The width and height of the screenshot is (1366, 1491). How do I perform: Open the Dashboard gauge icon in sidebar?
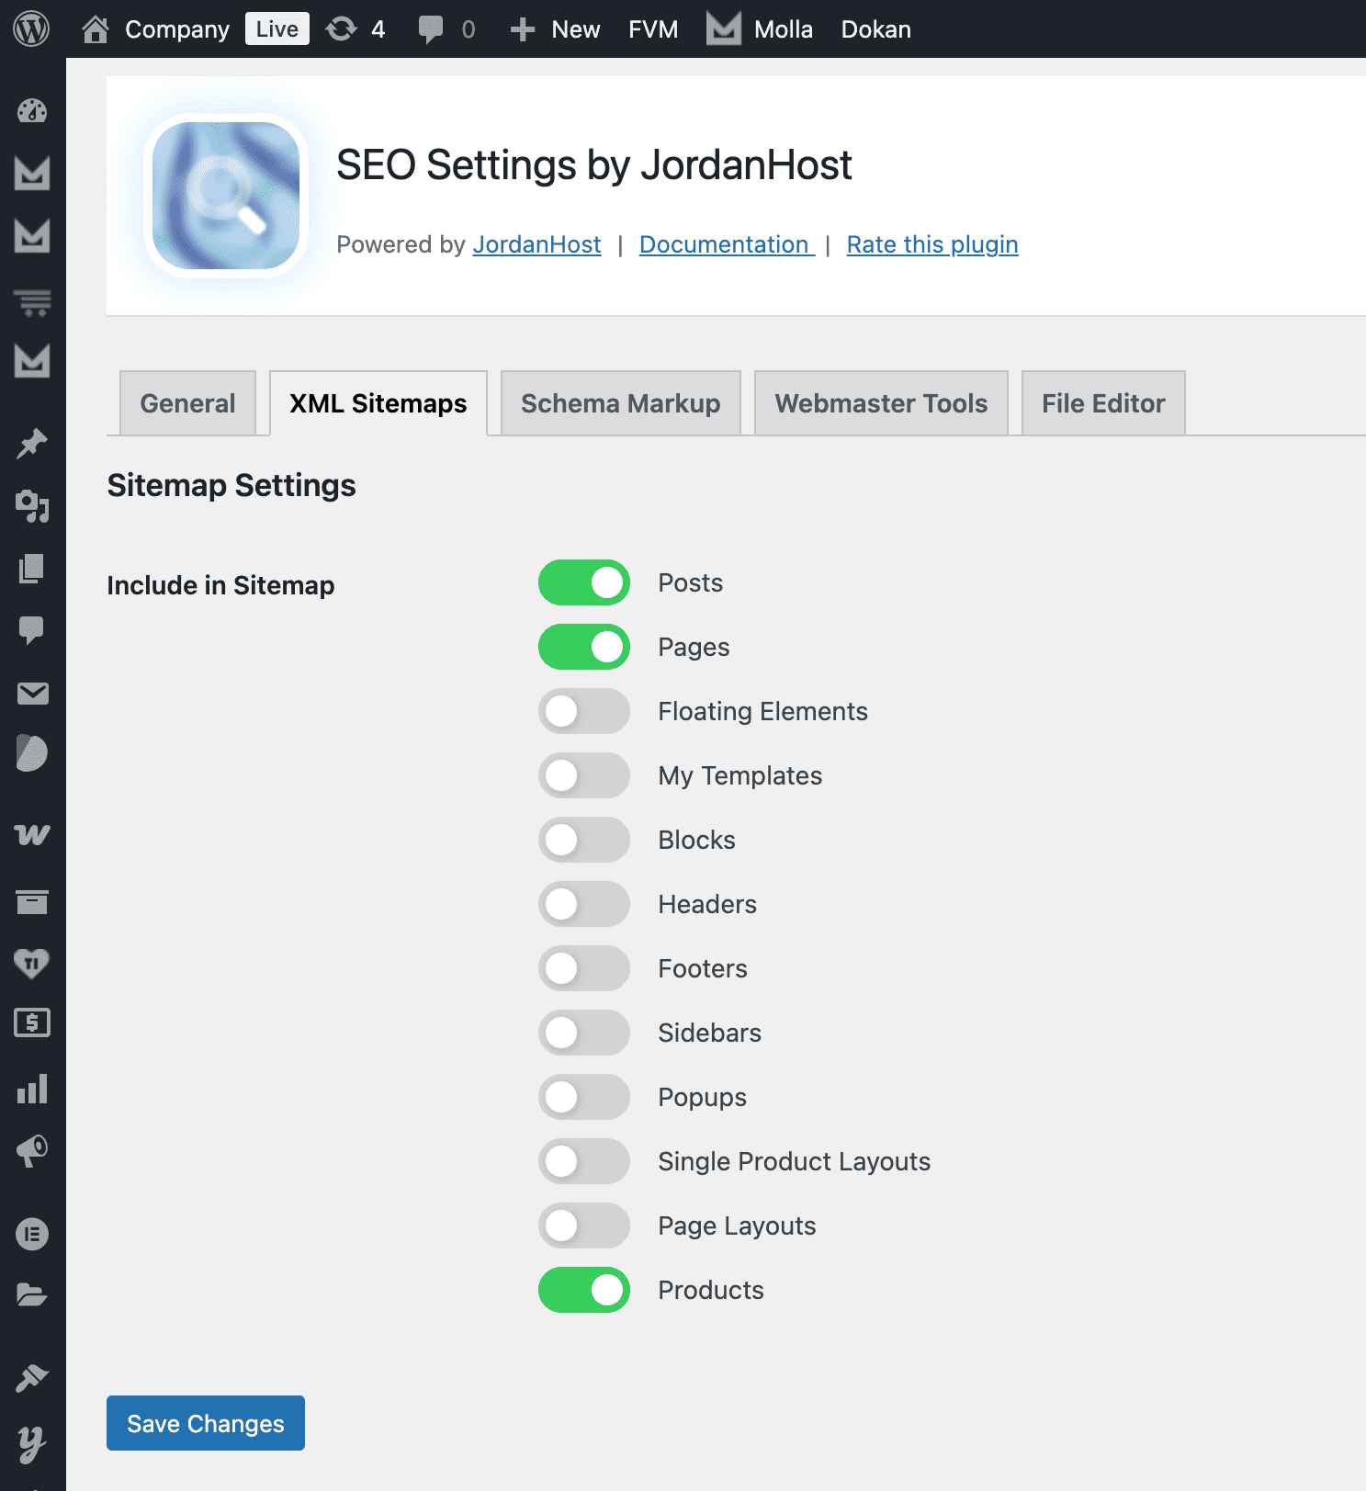coord(32,111)
